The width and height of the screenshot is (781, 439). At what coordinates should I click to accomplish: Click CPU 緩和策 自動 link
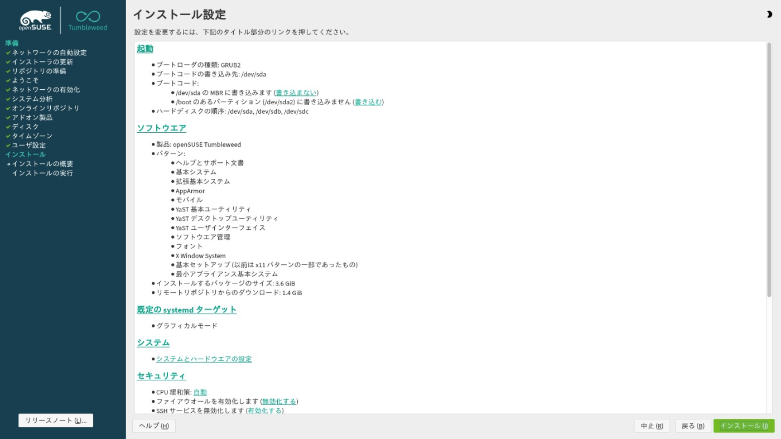[200, 392]
